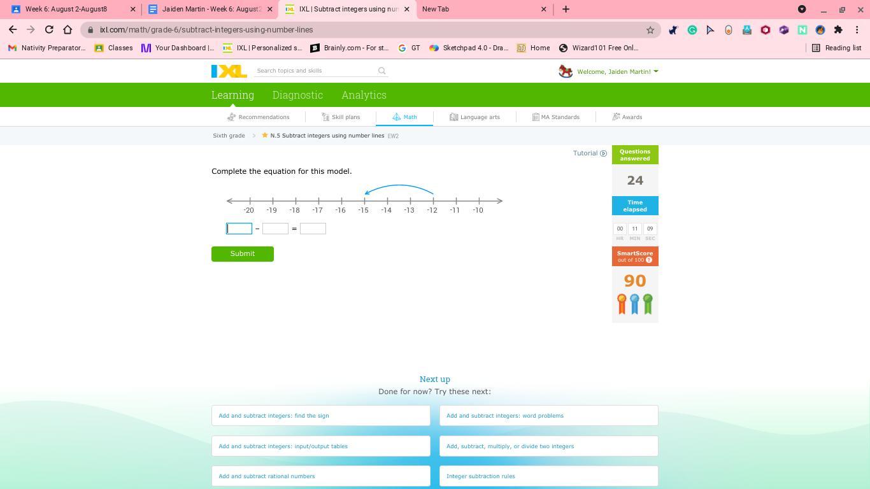Open the Brainly.com bookmark
The height and width of the screenshot is (489, 870).
click(349, 48)
